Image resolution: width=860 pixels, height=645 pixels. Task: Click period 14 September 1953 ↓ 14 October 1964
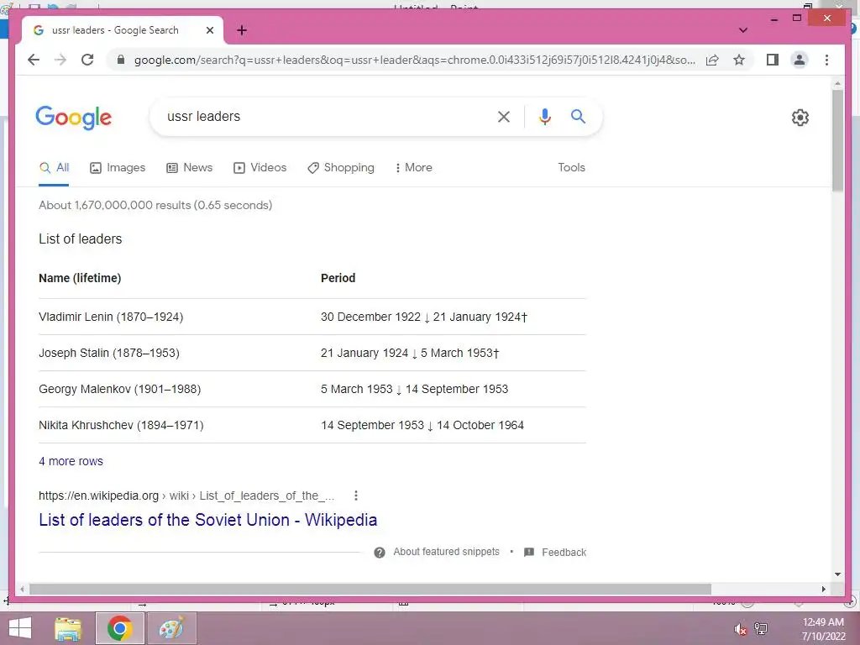[422, 426]
